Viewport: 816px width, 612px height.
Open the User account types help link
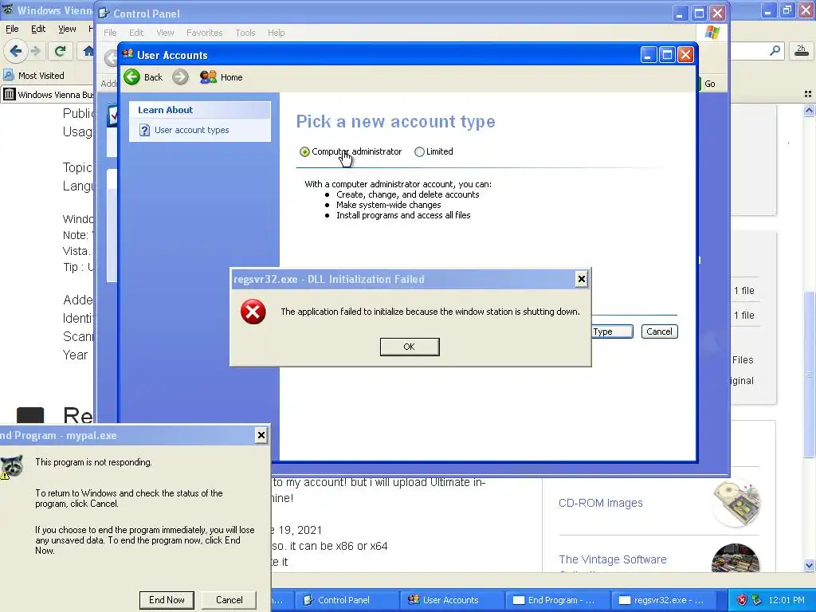pos(191,130)
